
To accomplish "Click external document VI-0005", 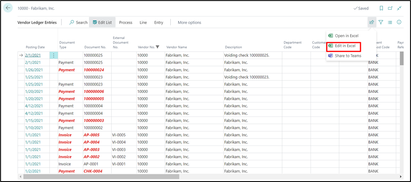I will [119, 135].
